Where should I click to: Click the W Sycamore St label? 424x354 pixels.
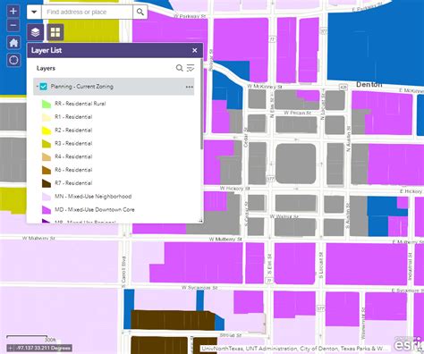[199, 288]
